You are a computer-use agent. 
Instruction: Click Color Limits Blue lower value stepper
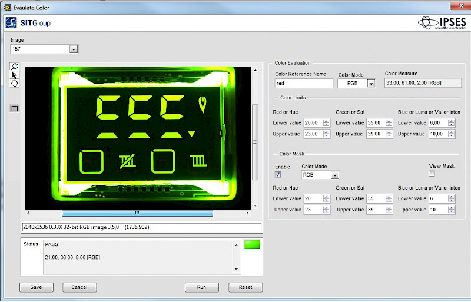(x=451, y=123)
